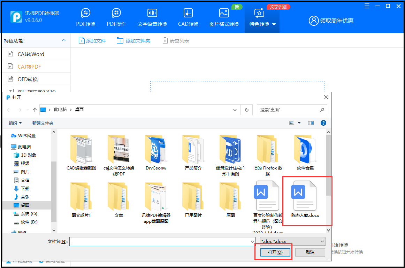Select 文档 in navigation tree
The image size is (405, 268).
pos(22,180)
